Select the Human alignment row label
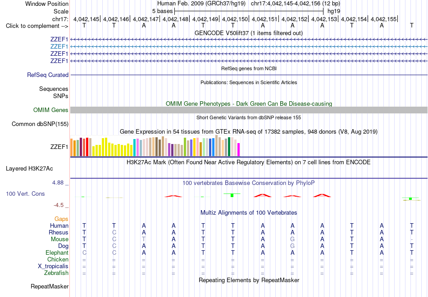Viewport: 428px width, 297px height. coord(59,226)
